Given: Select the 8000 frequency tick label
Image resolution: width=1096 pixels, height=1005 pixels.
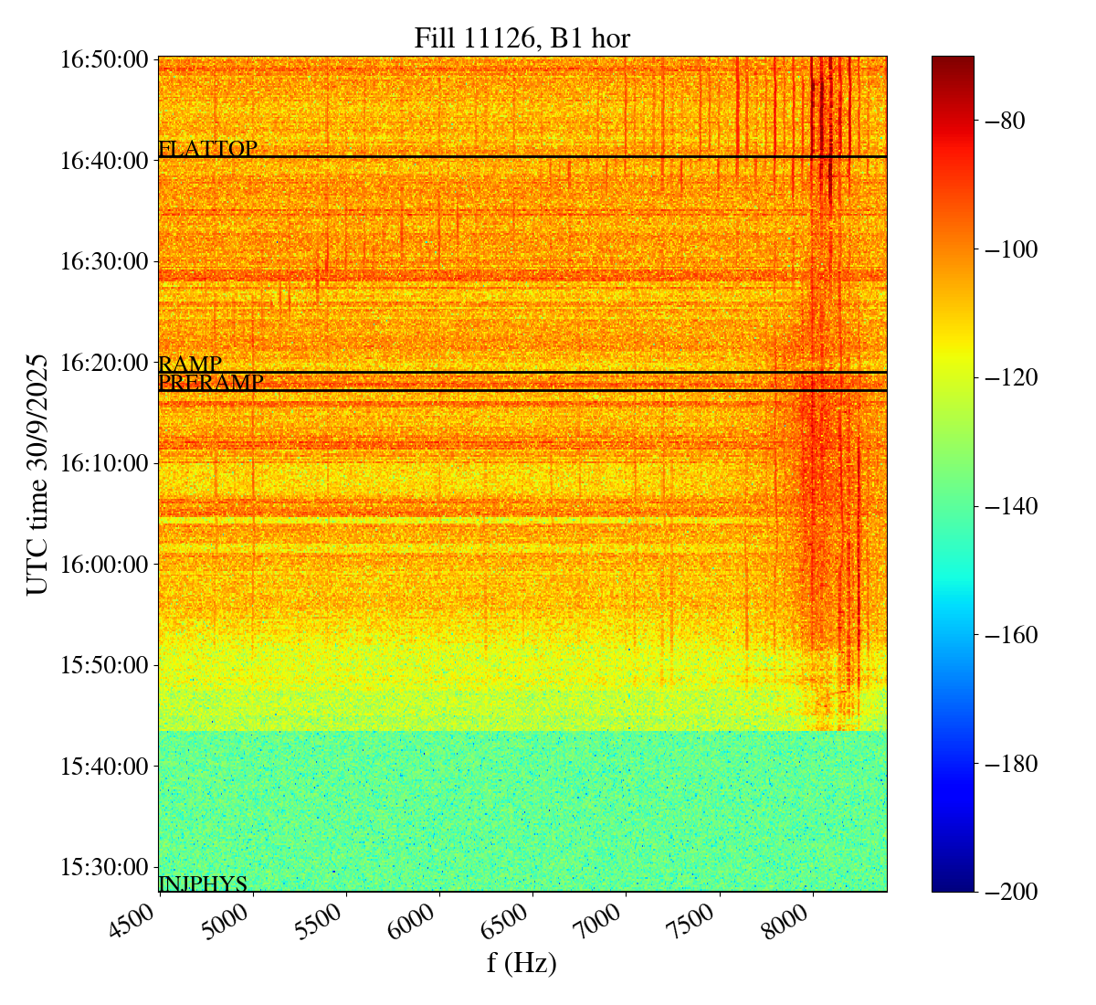Looking at the screenshot, I should 790,923.
